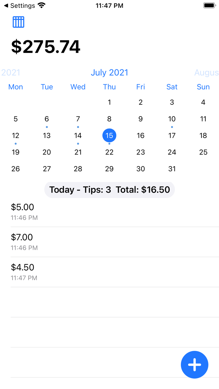Tap the dot under July 12
219x389 pixels.
point(16,144)
